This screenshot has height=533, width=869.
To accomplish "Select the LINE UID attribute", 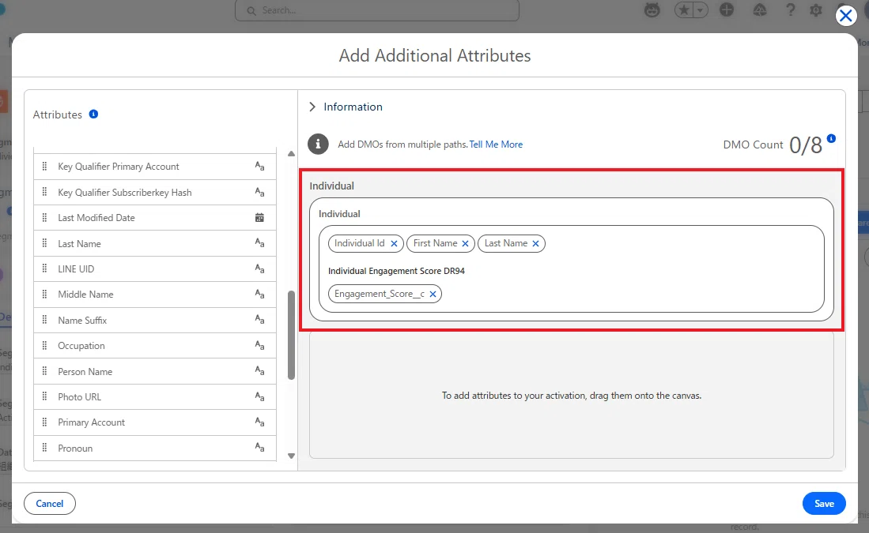I will (x=155, y=269).
